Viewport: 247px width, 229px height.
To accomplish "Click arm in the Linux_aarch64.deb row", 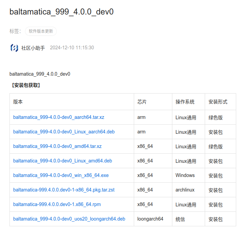I will pyautogui.click(x=141, y=132).
